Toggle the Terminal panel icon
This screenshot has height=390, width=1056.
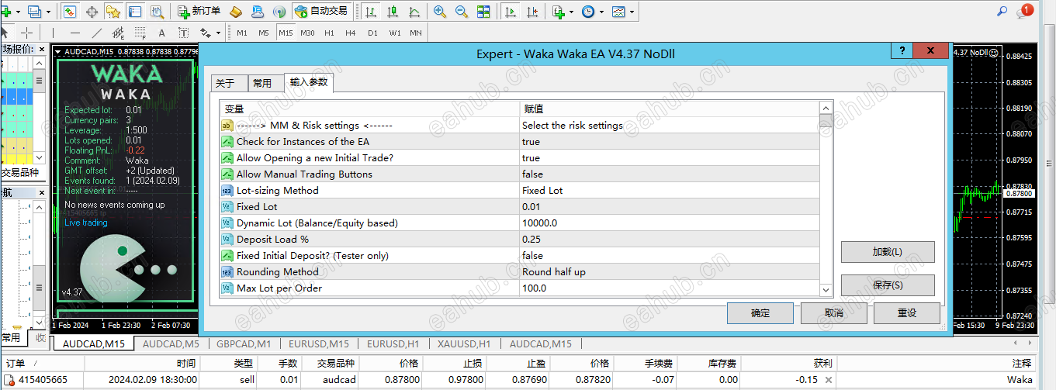135,12
